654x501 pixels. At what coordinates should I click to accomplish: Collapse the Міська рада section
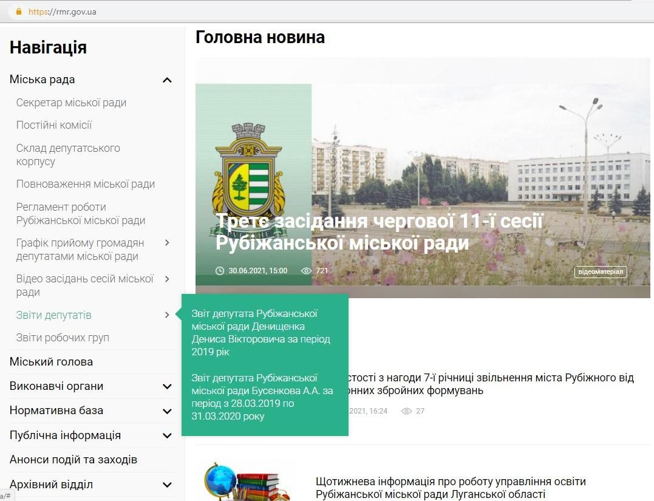pos(167,80)
